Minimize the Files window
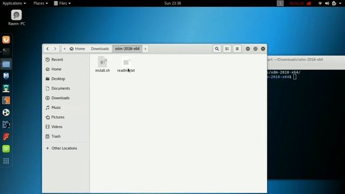Viewport: 345px width, 194px height. 248,48
